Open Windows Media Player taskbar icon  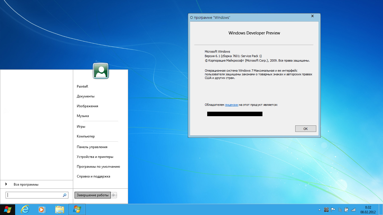click(42, 209)
